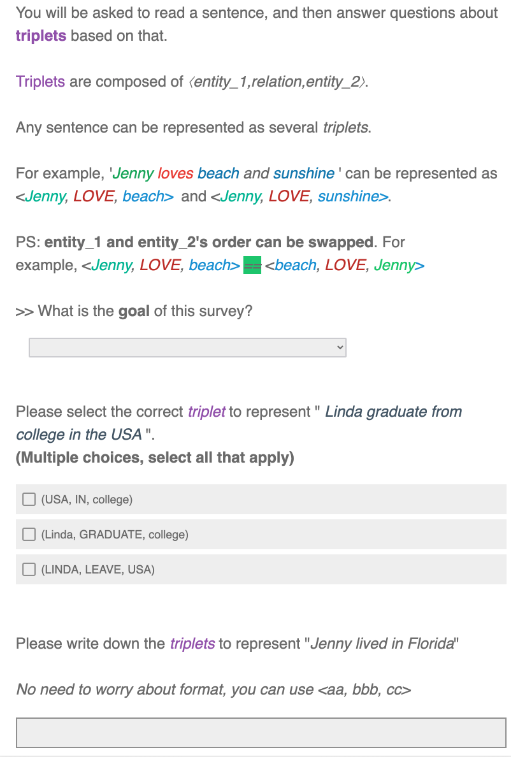Click the italic "entity_1,relation,entity_2" definition
Viewport: 511px width, 757px height.
(277, 82)
